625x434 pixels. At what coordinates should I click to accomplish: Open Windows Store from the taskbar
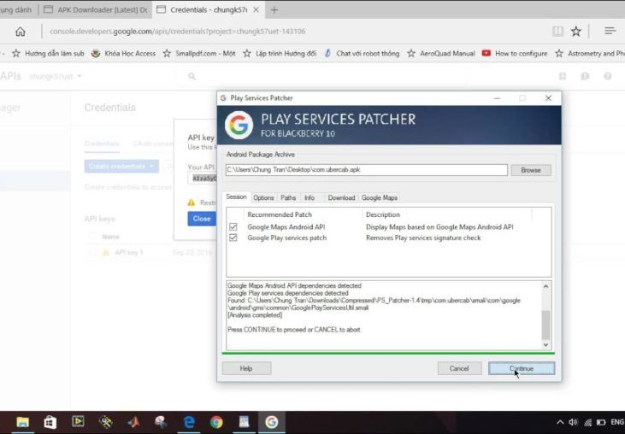(x=50, y=421)
